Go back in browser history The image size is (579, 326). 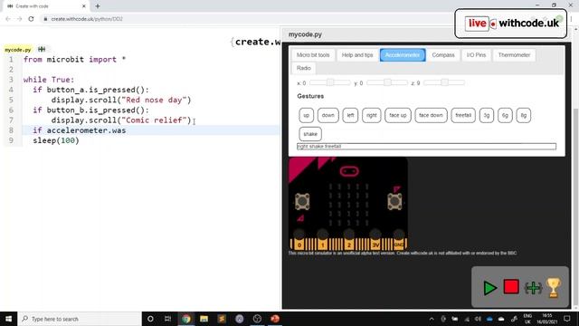tap(8, 19)
